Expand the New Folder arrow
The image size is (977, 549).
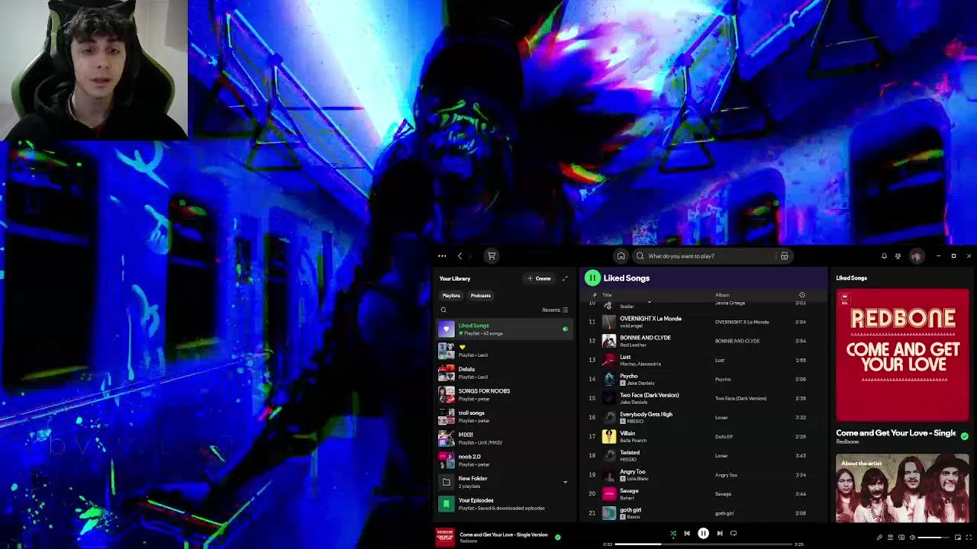click(565, 482)
